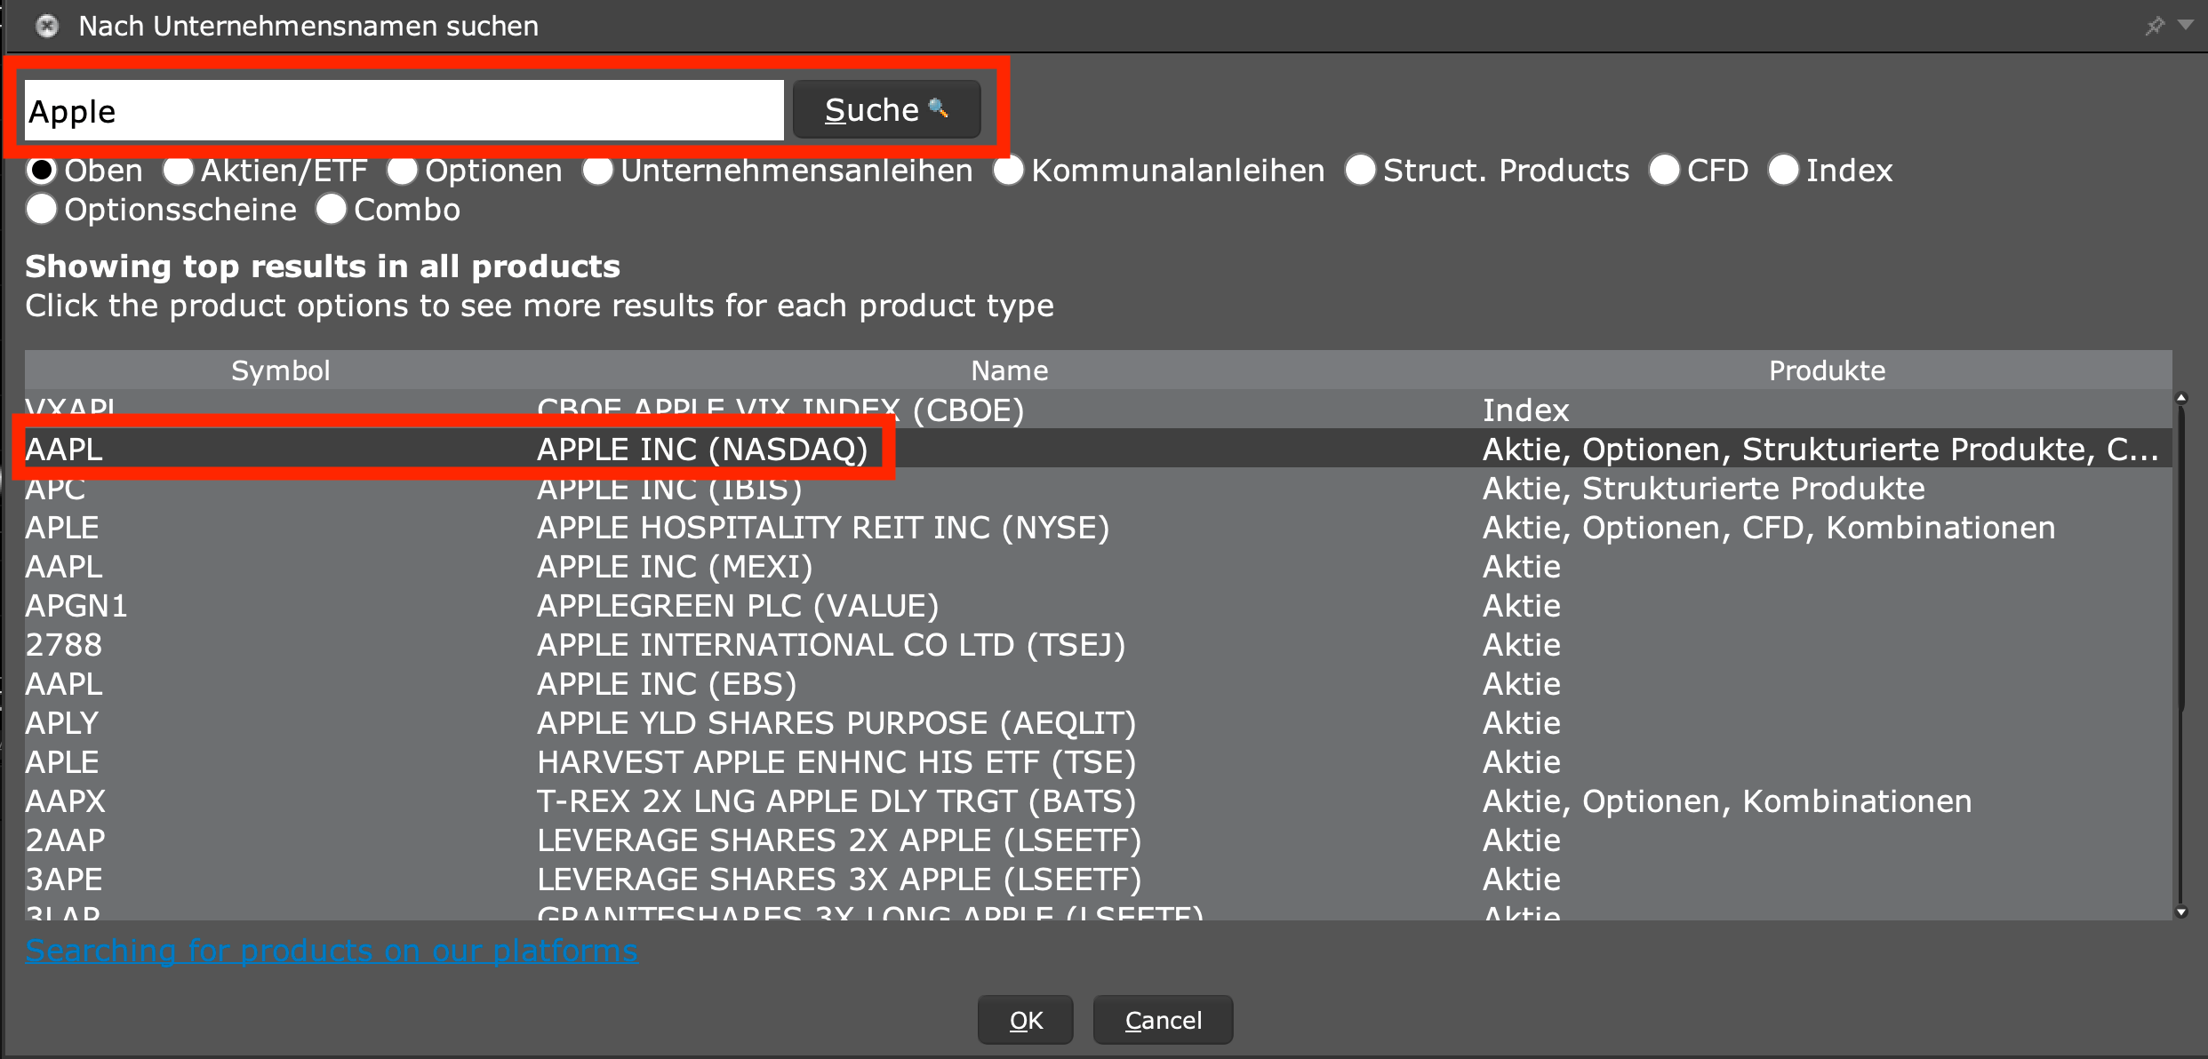Click the magnifier icon on the Suche button
The image size is (2208, 1059).
coord(939,109)
